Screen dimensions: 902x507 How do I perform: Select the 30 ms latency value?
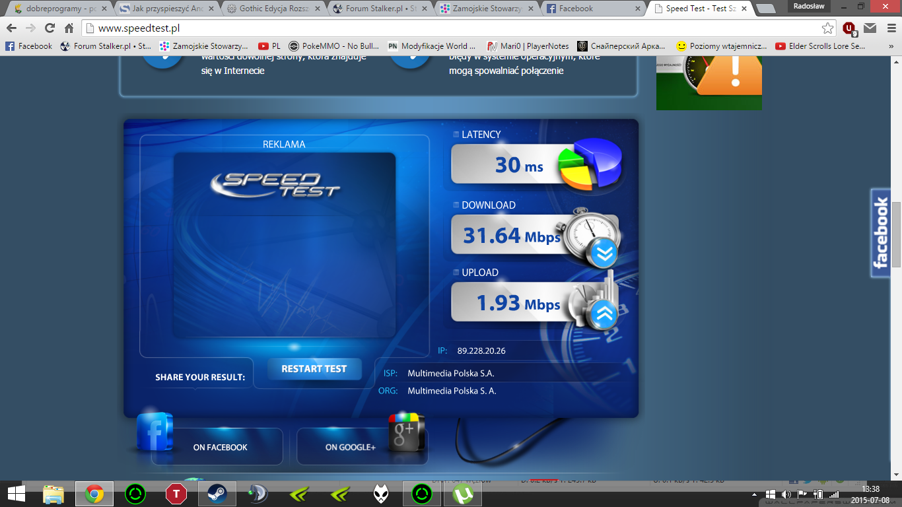pos(519,165)
